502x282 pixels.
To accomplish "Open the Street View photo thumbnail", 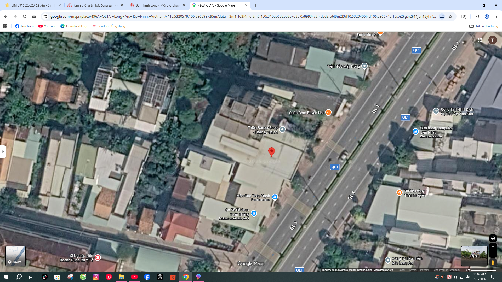I will (474, 256).
